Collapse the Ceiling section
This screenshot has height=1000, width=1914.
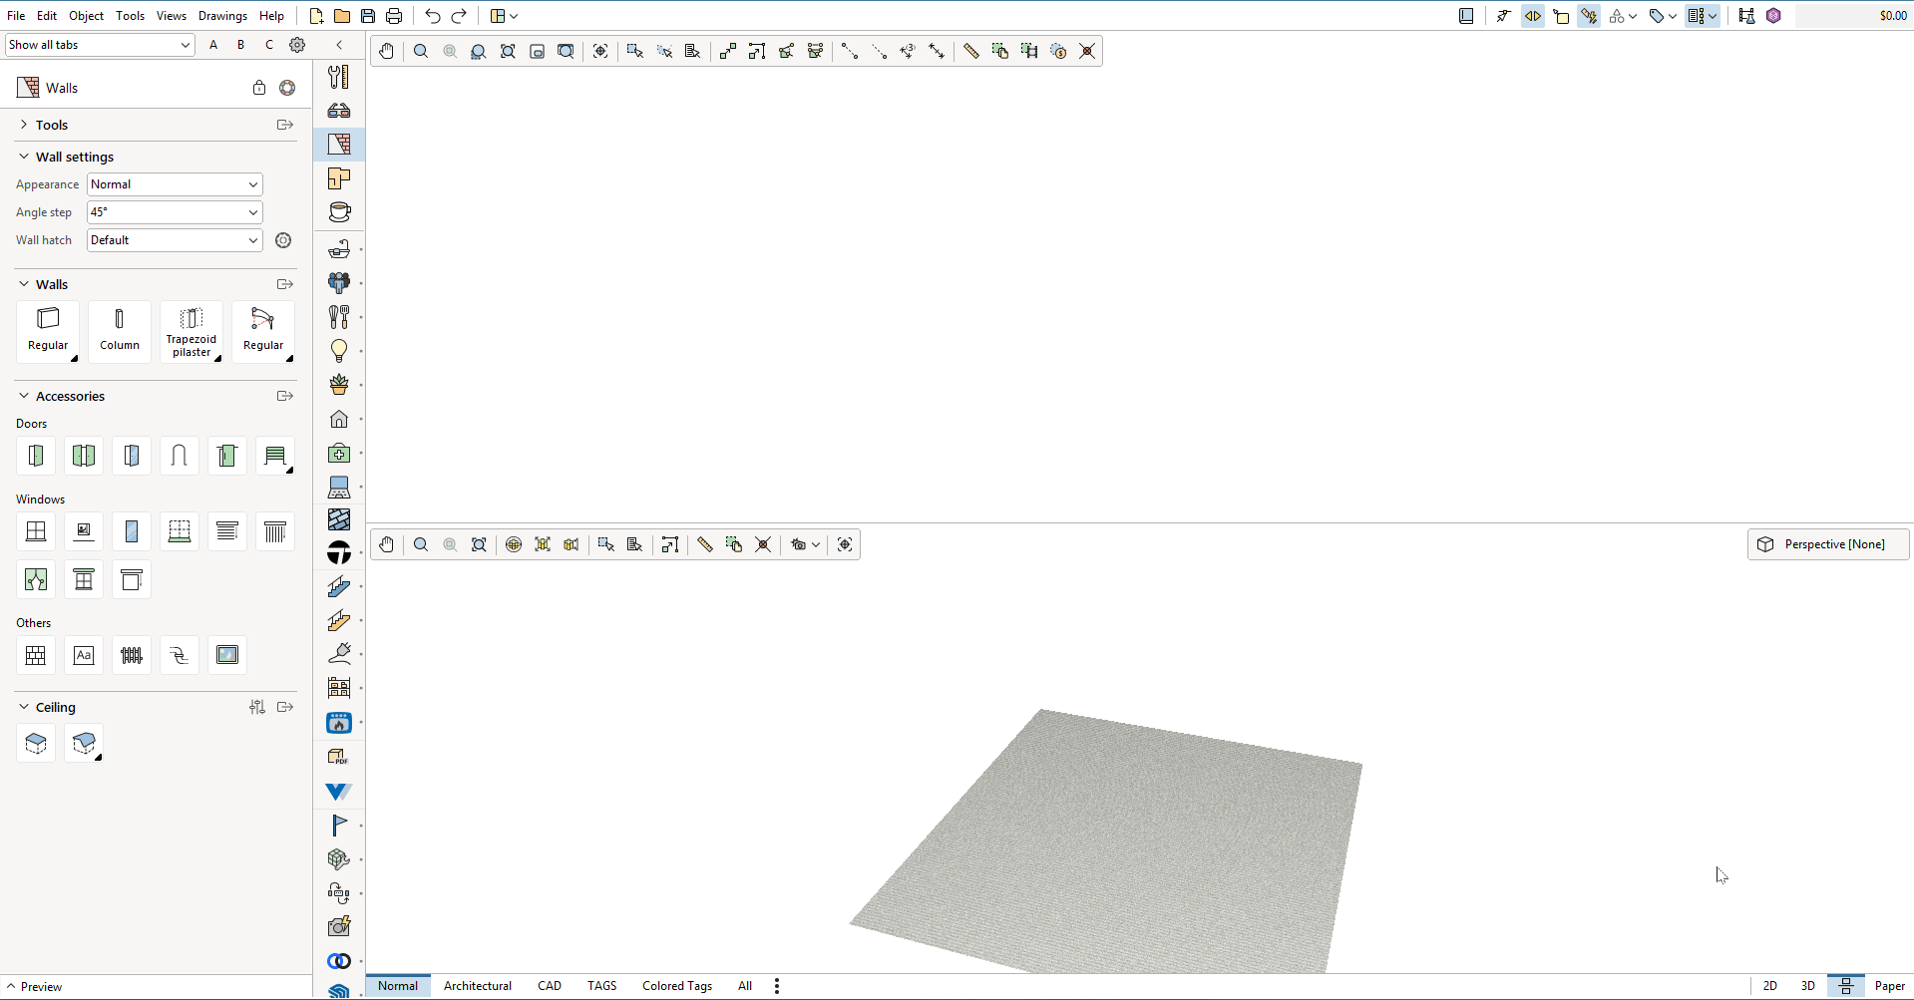24,707
